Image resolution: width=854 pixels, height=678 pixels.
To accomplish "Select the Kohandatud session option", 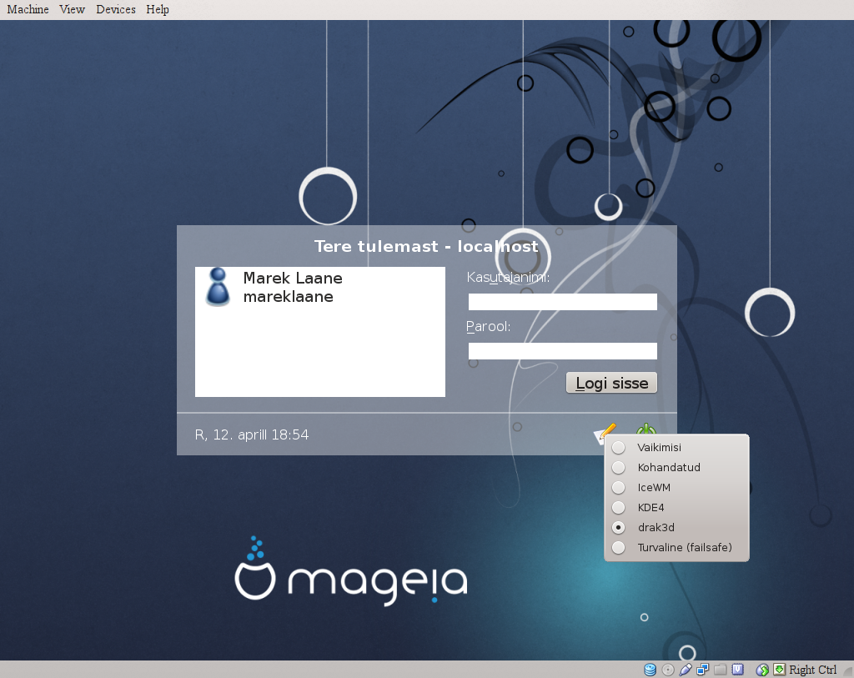I will point(676,467).
